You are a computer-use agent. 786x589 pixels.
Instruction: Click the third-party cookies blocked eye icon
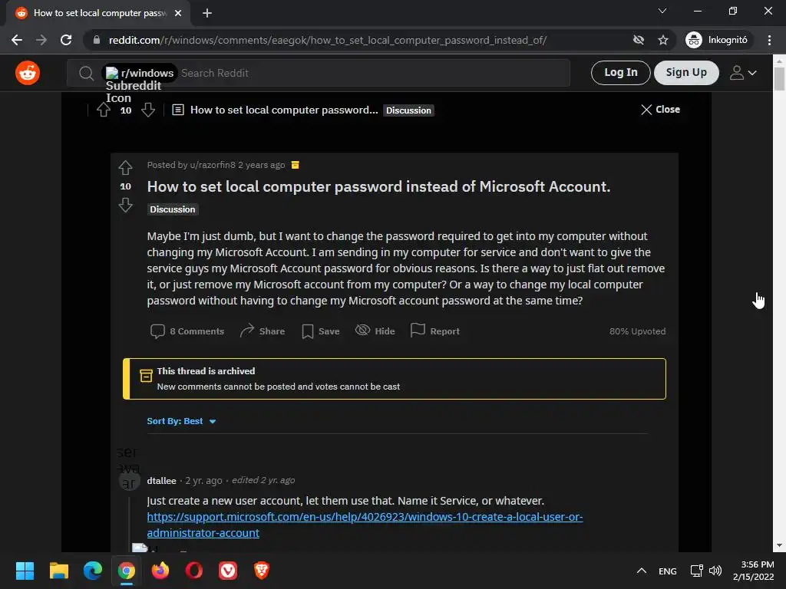(638, 40)
